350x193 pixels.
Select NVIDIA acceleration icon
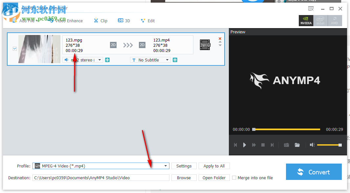[x=306, y=21]
